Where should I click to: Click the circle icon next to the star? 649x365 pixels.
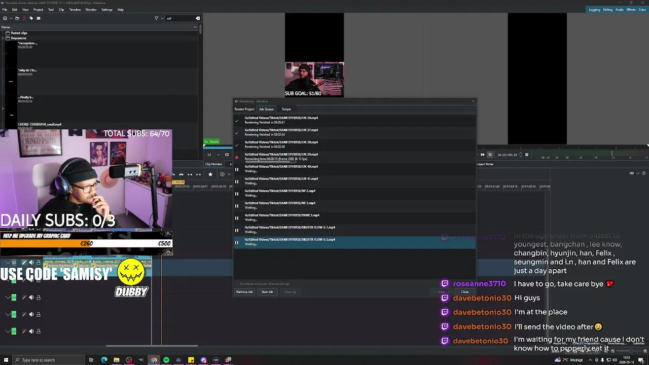(x=222, y=174)
